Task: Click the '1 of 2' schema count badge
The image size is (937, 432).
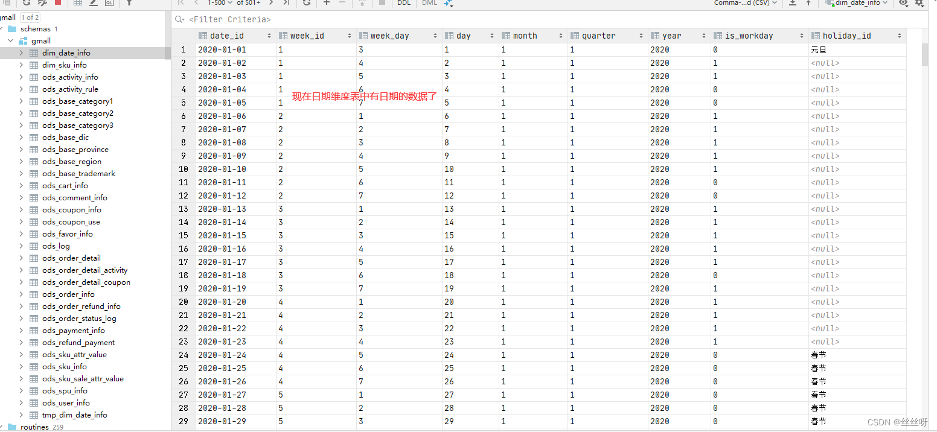Action: (x=30, y=17)
